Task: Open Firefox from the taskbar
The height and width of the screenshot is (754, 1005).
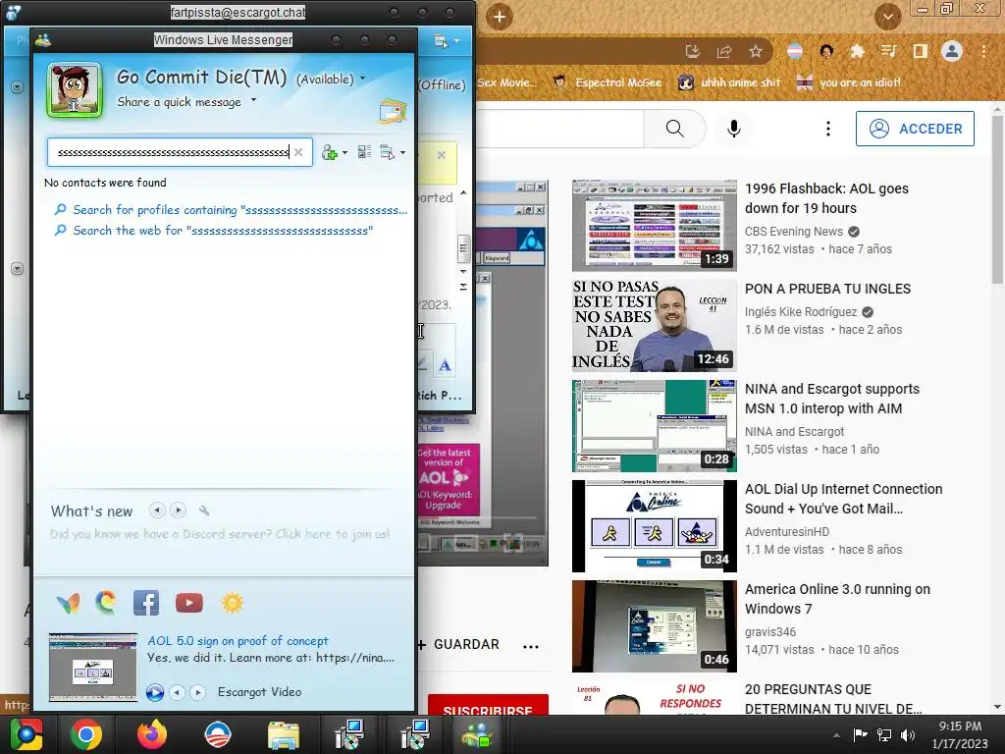Action: [x=152, y=734]
